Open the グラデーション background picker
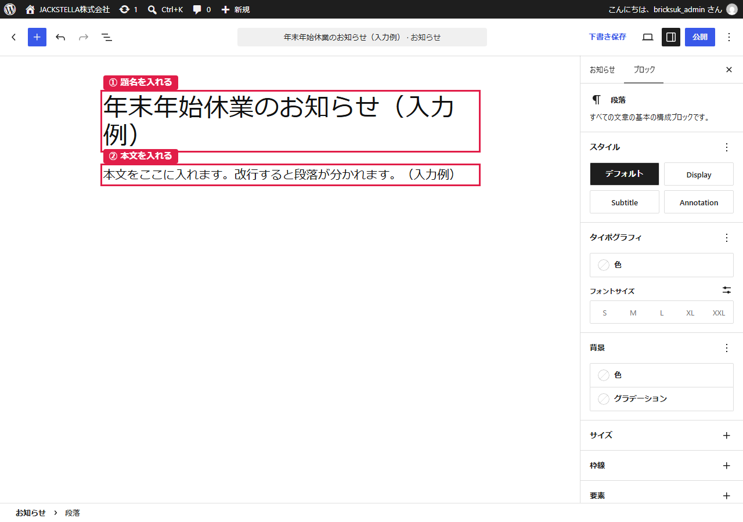The height and width of the screenshot is (522, 743). point(662,399)
